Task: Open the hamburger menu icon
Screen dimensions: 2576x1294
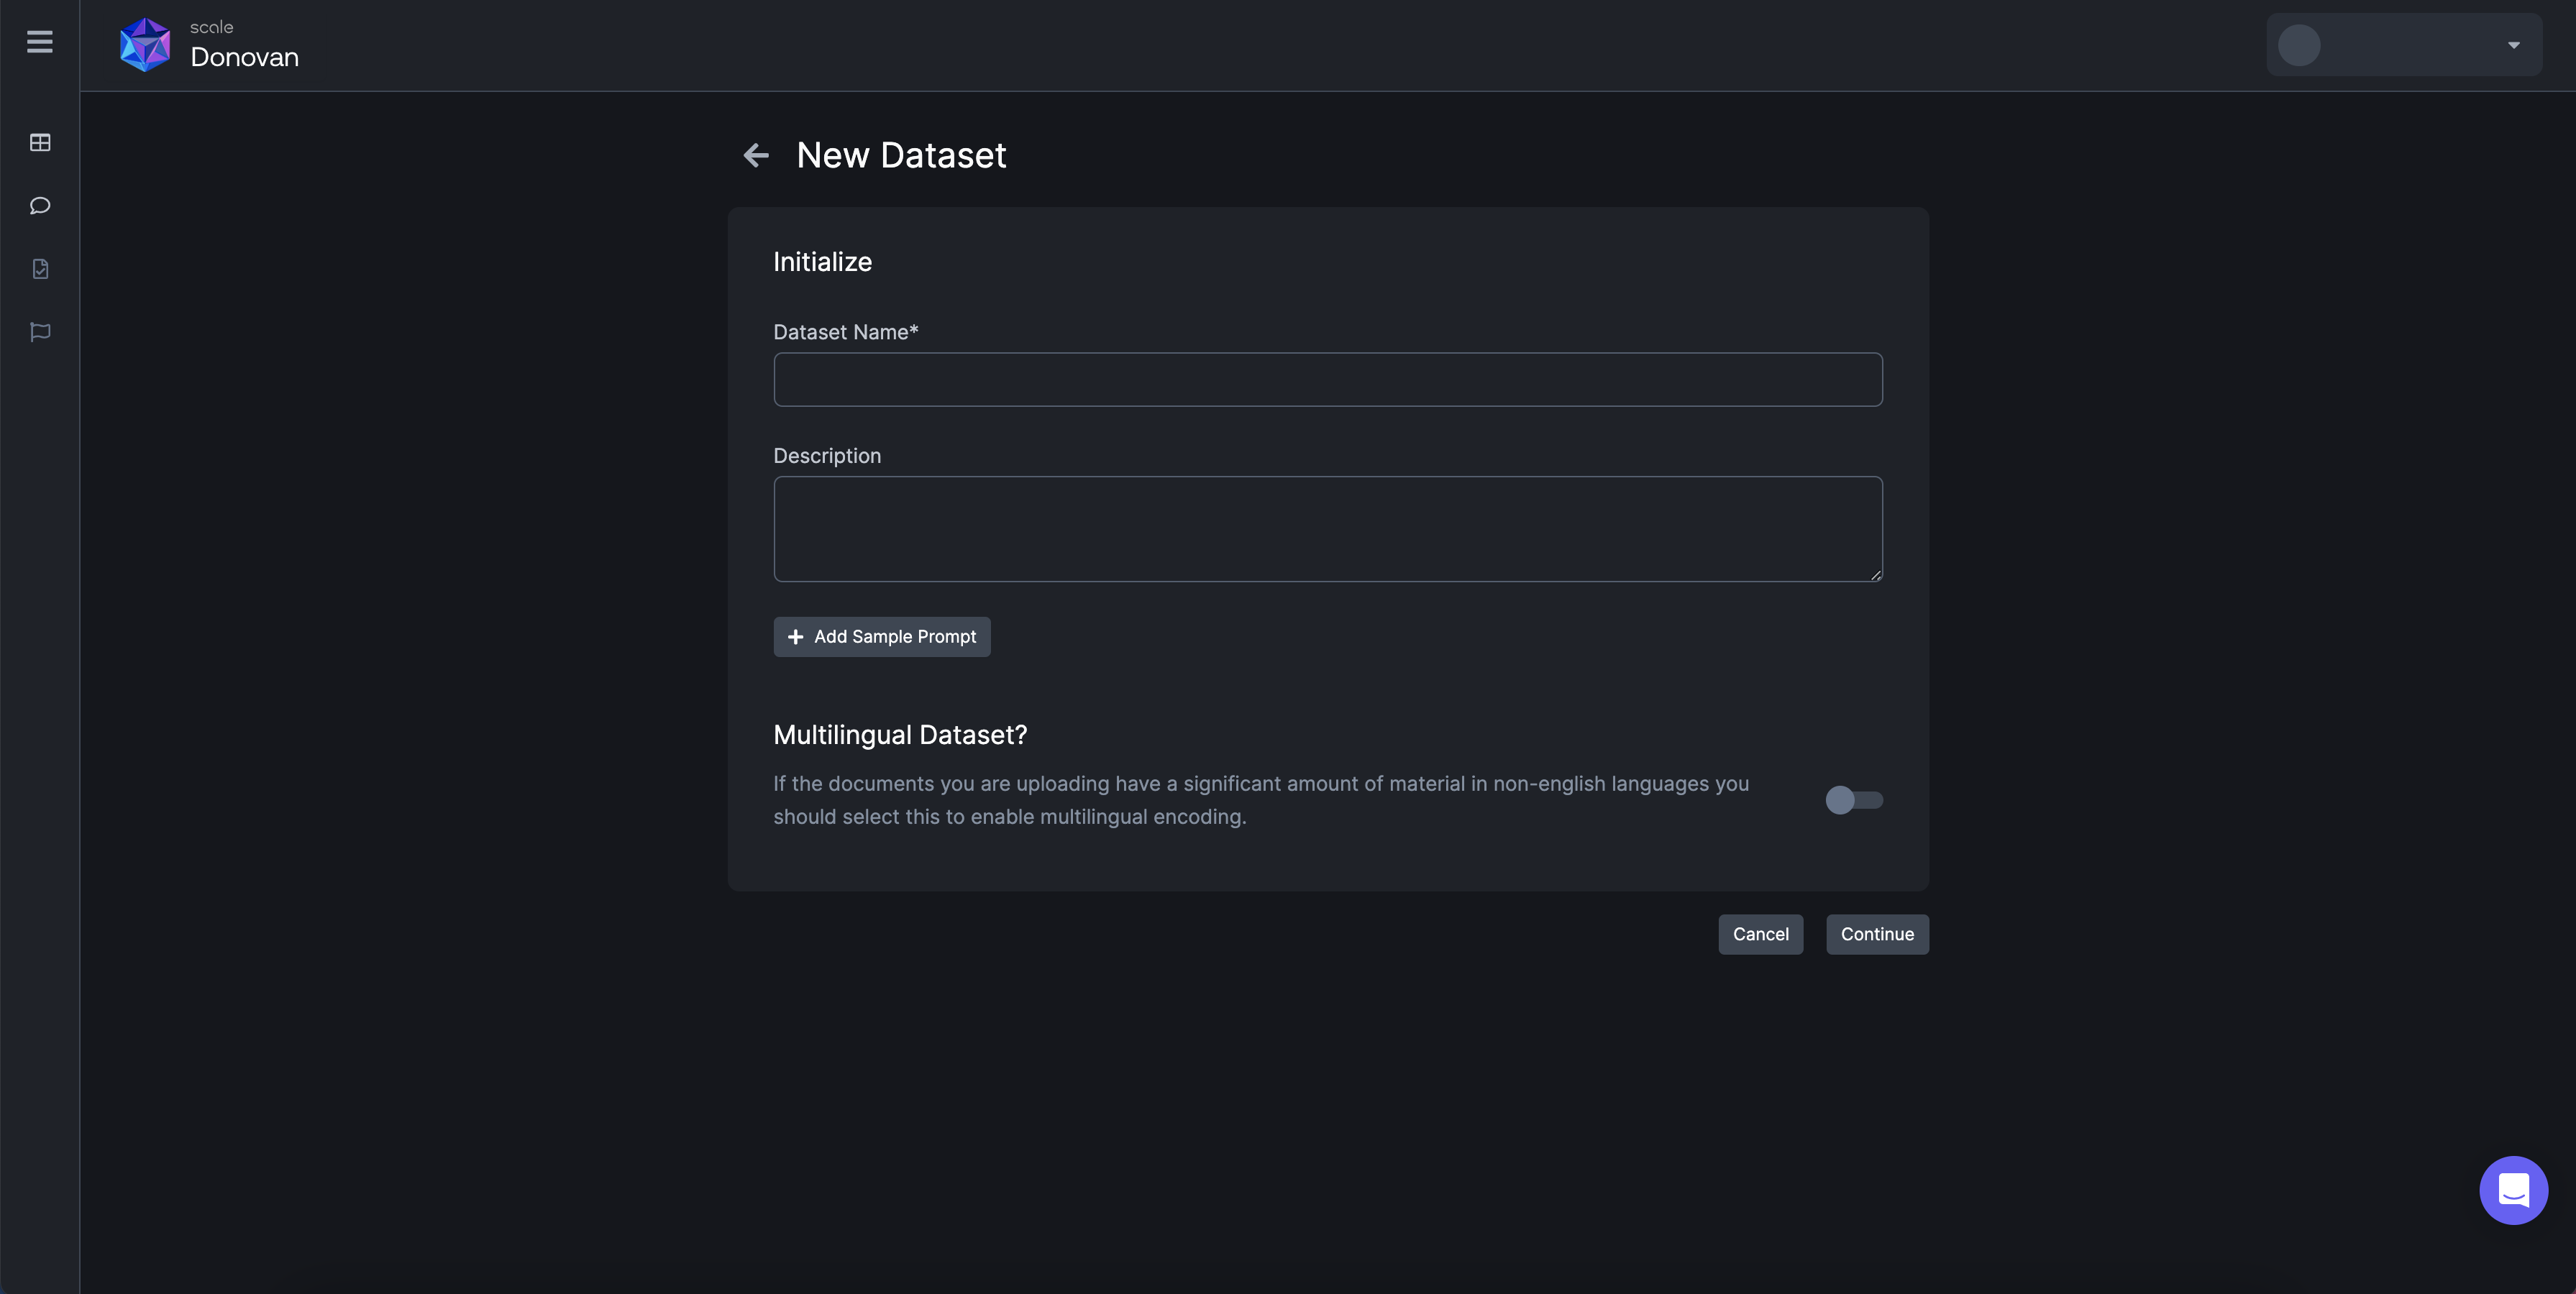Action: (40, 42)
